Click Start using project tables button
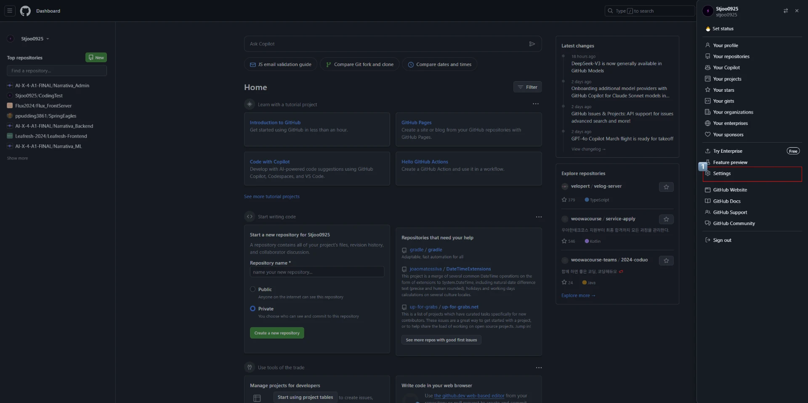This screenshot has width=808, height=403. coord(305,397)
